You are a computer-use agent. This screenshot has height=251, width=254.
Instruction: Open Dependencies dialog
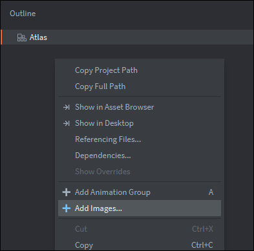click(x=140, y=156)
